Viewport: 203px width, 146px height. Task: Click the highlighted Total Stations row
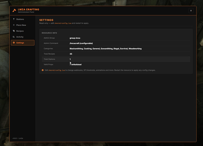click(116, 59)
